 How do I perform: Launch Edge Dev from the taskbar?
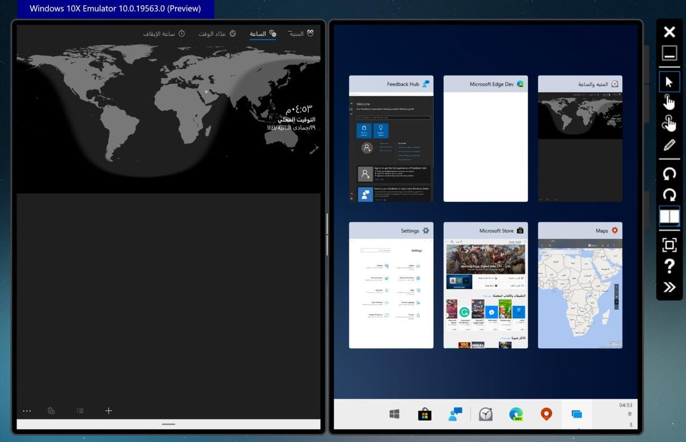click(x=516, y=414)
